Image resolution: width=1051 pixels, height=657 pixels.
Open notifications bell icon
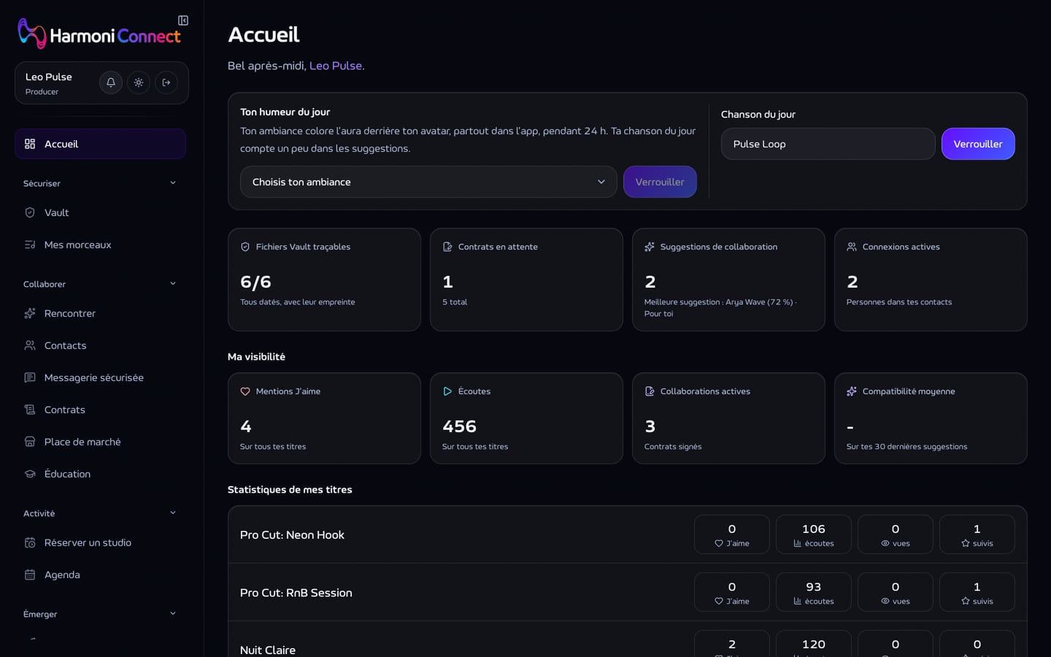point(111,82)
